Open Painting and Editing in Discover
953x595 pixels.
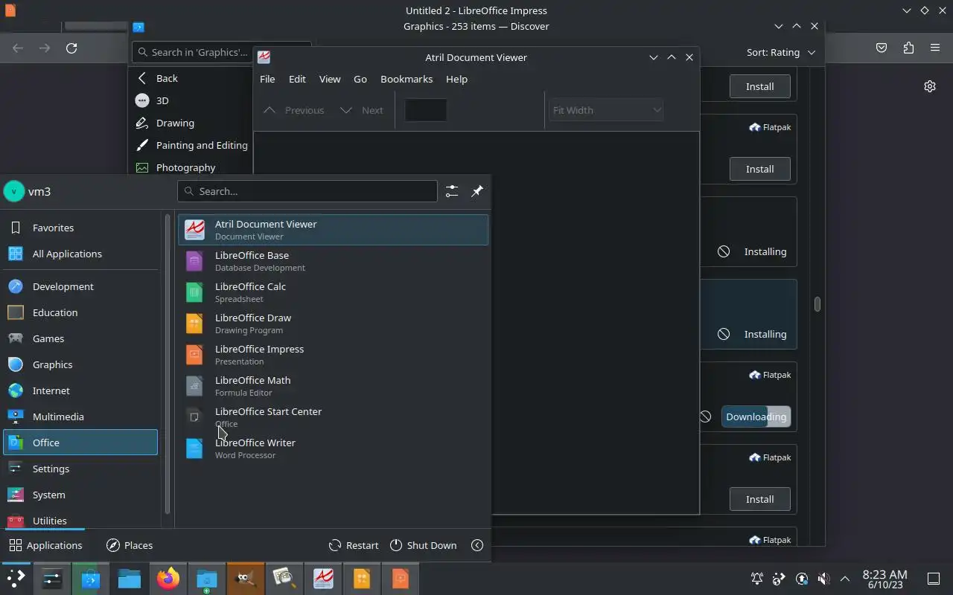click(191, 145)
